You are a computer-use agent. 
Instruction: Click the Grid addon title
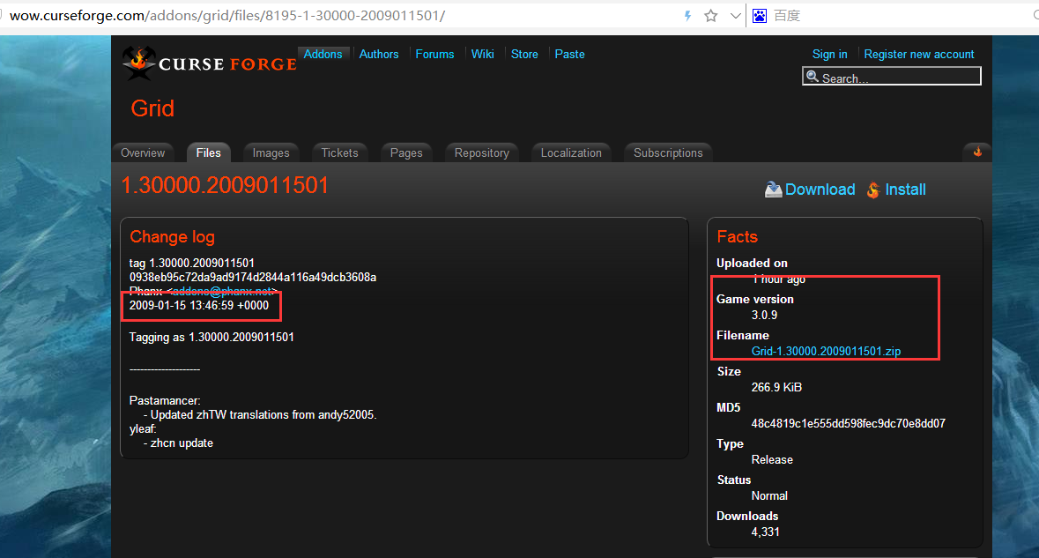[152, 108]
